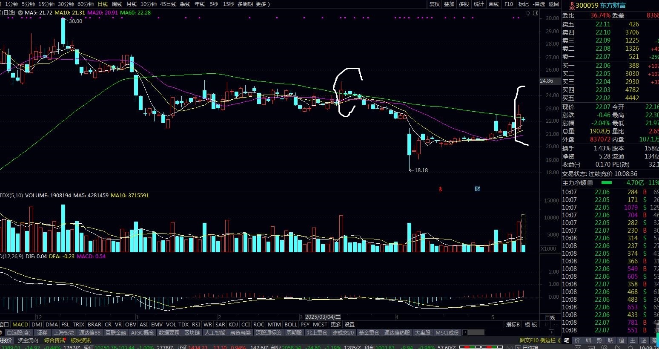Switch chart to 60分钟 period

(85, 4)
